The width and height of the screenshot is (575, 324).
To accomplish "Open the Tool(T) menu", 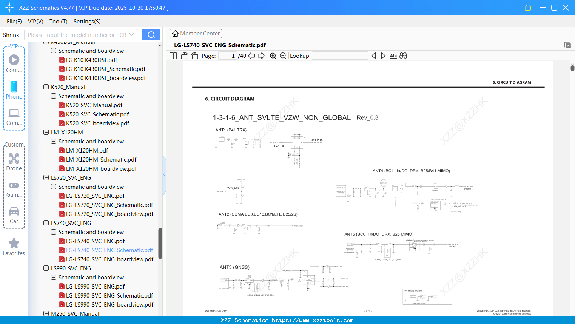I will pos(58,22).
